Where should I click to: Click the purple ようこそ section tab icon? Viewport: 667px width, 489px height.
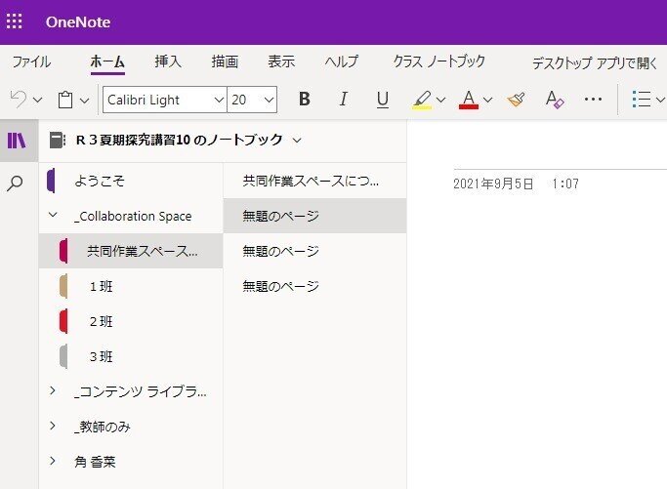point(51,181)
